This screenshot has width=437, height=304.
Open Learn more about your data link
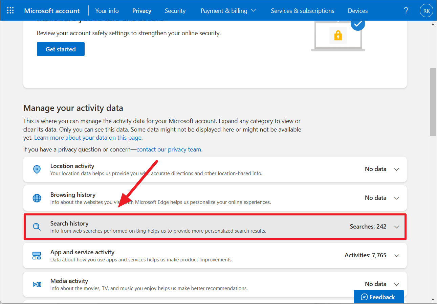point(88,138)
